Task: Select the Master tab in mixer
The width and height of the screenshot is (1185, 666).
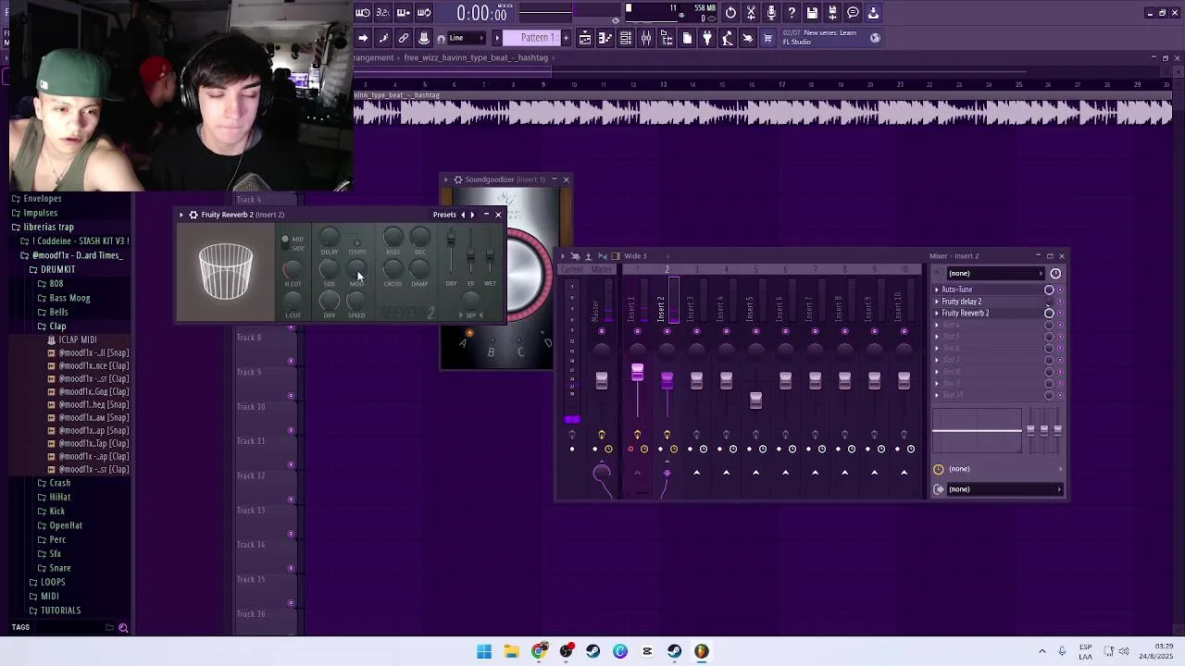Action: coord(602,269)
